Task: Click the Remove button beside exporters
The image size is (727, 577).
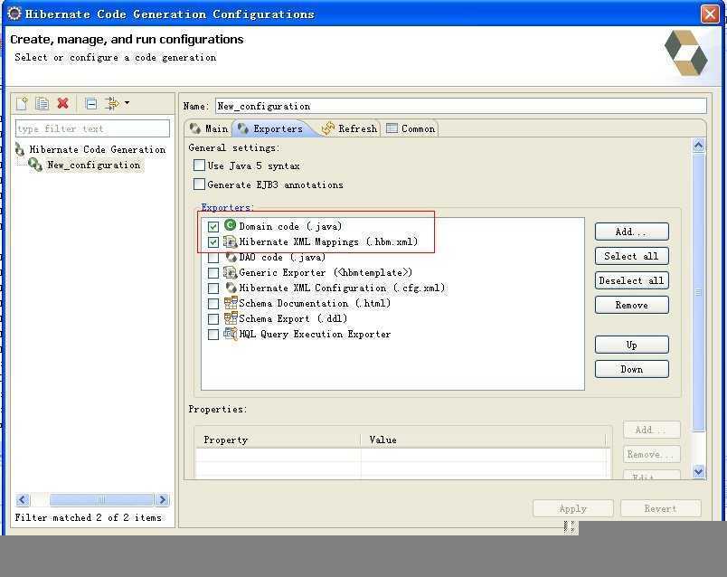Action: tap(631, 305)
